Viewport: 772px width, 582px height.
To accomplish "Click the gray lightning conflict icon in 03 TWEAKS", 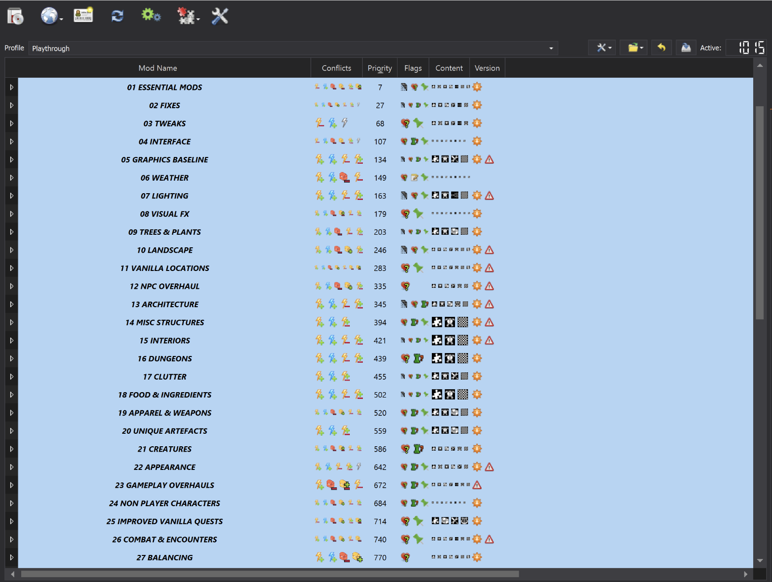I will 345,123.
